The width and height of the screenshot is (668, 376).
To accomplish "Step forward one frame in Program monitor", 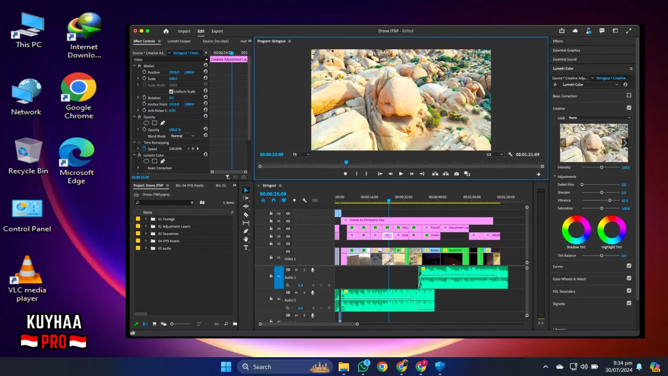I will click(412, 174).
